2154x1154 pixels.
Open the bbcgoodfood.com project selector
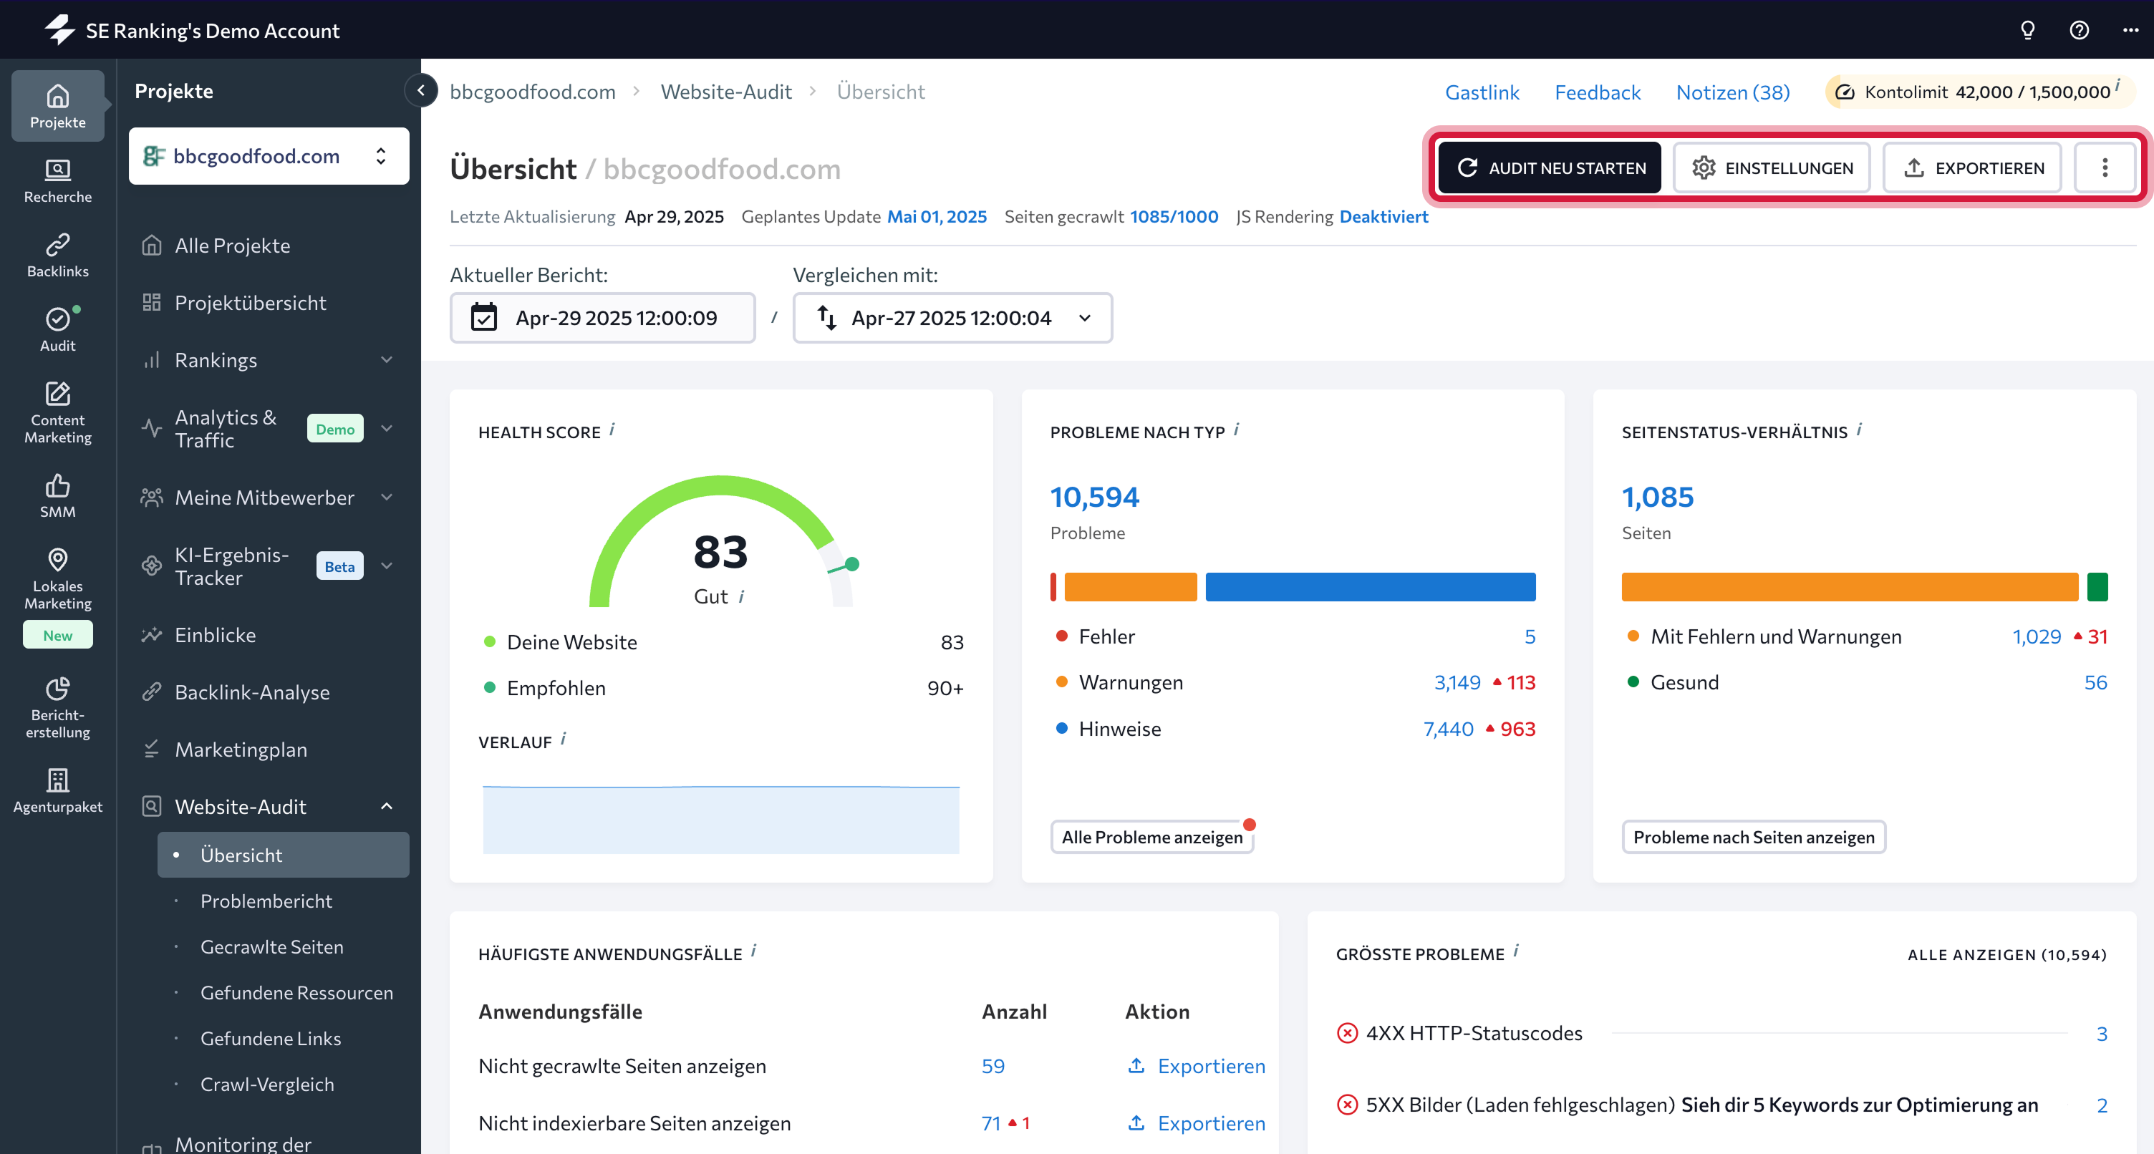[269, 156]
